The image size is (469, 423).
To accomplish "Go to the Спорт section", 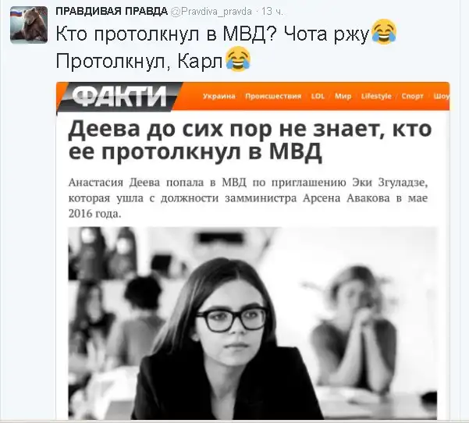I will 413,96.
